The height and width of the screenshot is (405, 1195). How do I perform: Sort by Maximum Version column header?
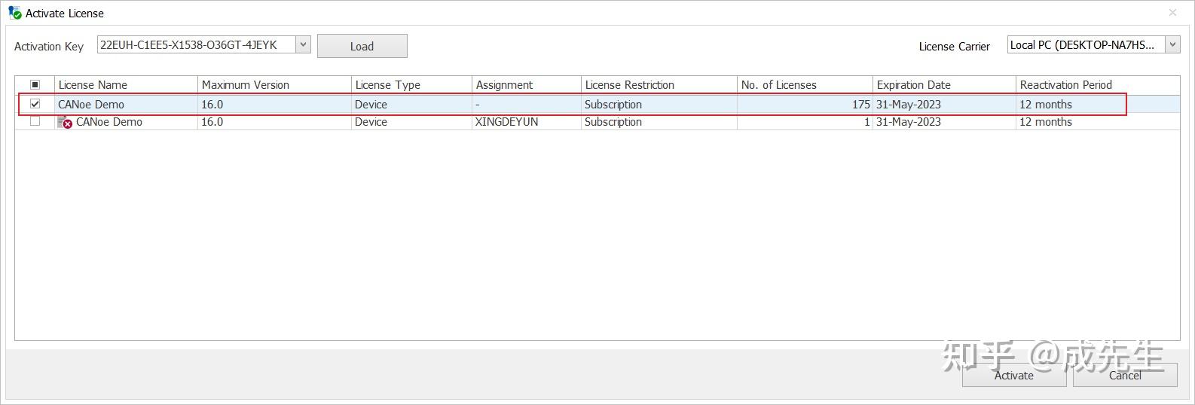(x=274, y=84)
